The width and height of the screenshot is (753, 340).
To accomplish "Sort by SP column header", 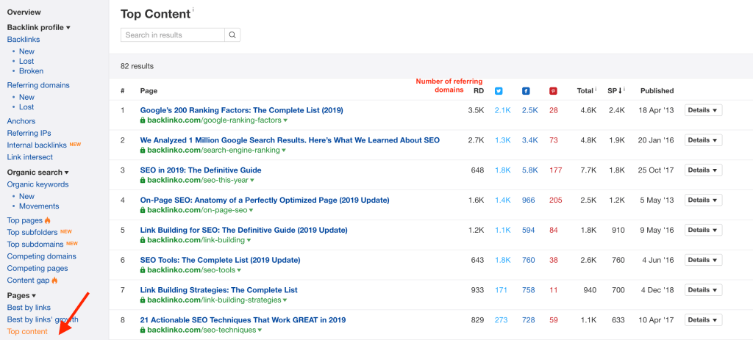I will click(x=615, y=90).
